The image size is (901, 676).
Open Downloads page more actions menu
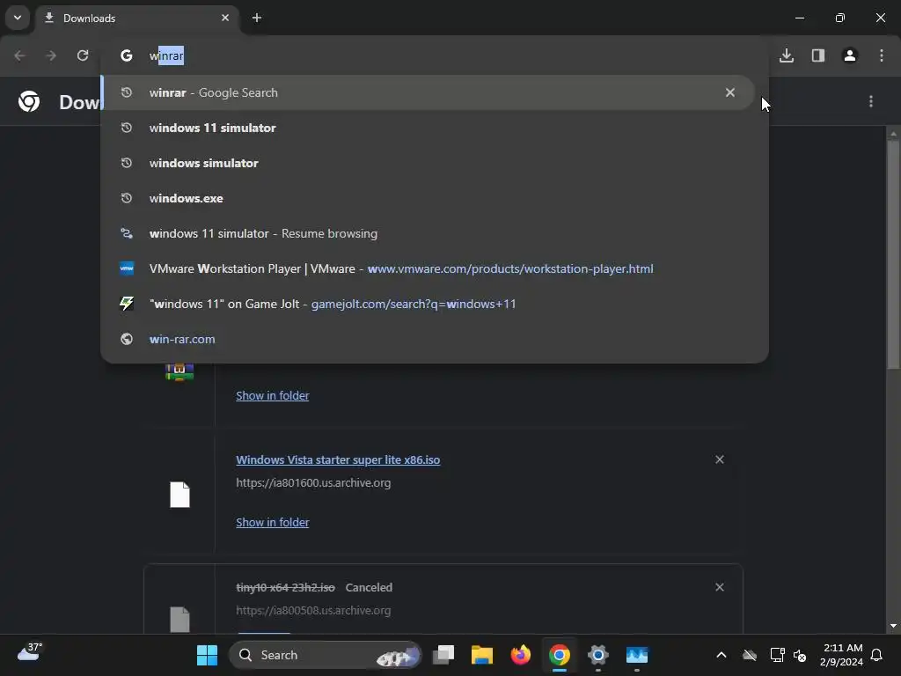(871, 102)
